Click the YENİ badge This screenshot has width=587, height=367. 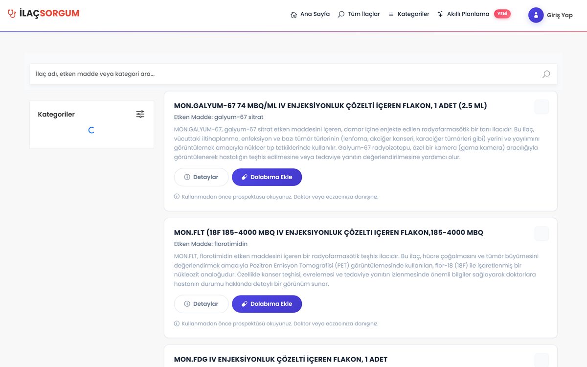click(502, 14)
